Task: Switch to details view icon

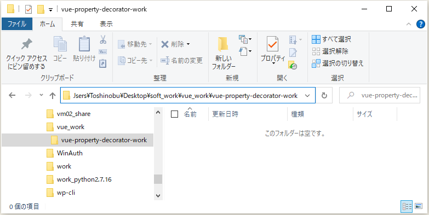Action: tap(407, 206)
